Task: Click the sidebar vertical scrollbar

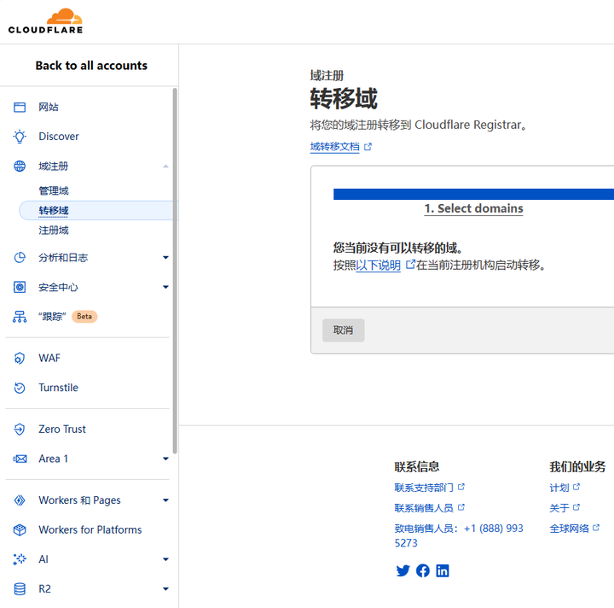Action: tap(175, 271)
